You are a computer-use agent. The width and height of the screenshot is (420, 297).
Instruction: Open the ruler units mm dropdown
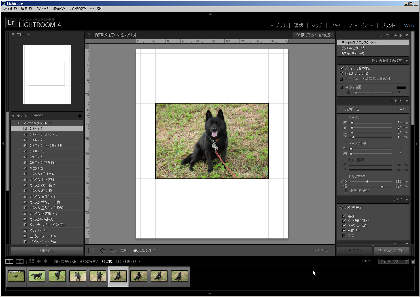coord(401,109)
